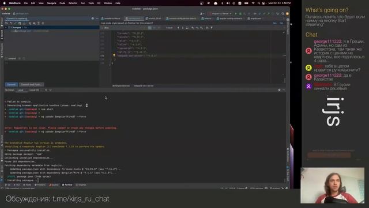This screenshot has width=369, height=208.
Task: Click the volume icon in menu bar
Action: 228,3
